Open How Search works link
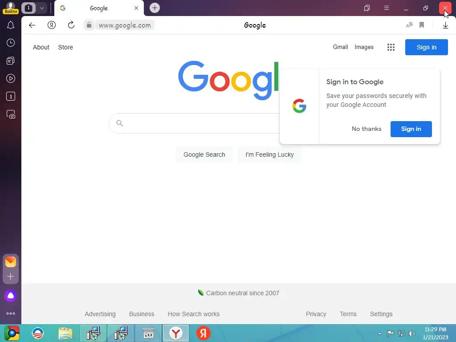Screen dimensions: 456x342 (193, 314)
